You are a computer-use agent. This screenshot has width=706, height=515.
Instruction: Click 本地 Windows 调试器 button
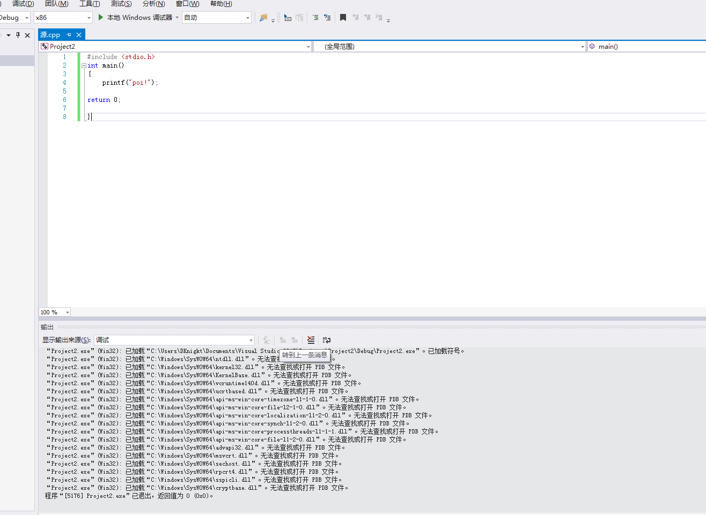139,18
